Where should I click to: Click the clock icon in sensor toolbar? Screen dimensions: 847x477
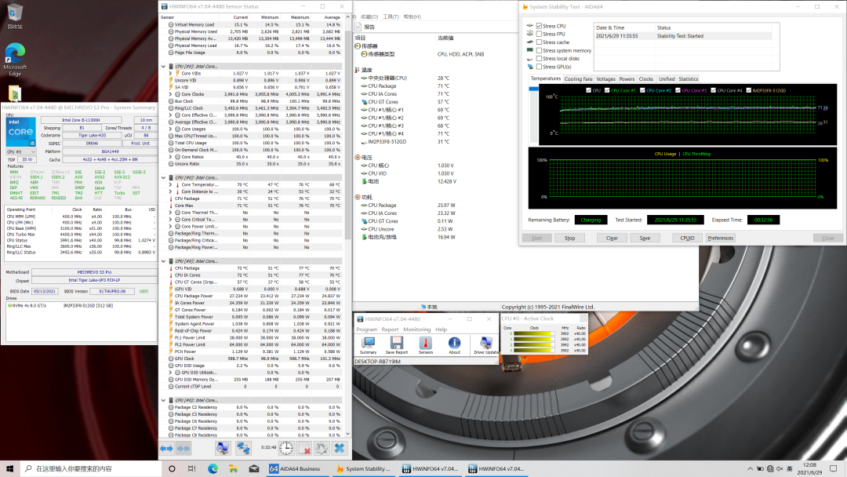pyautogui.click(x=286, y=448)
